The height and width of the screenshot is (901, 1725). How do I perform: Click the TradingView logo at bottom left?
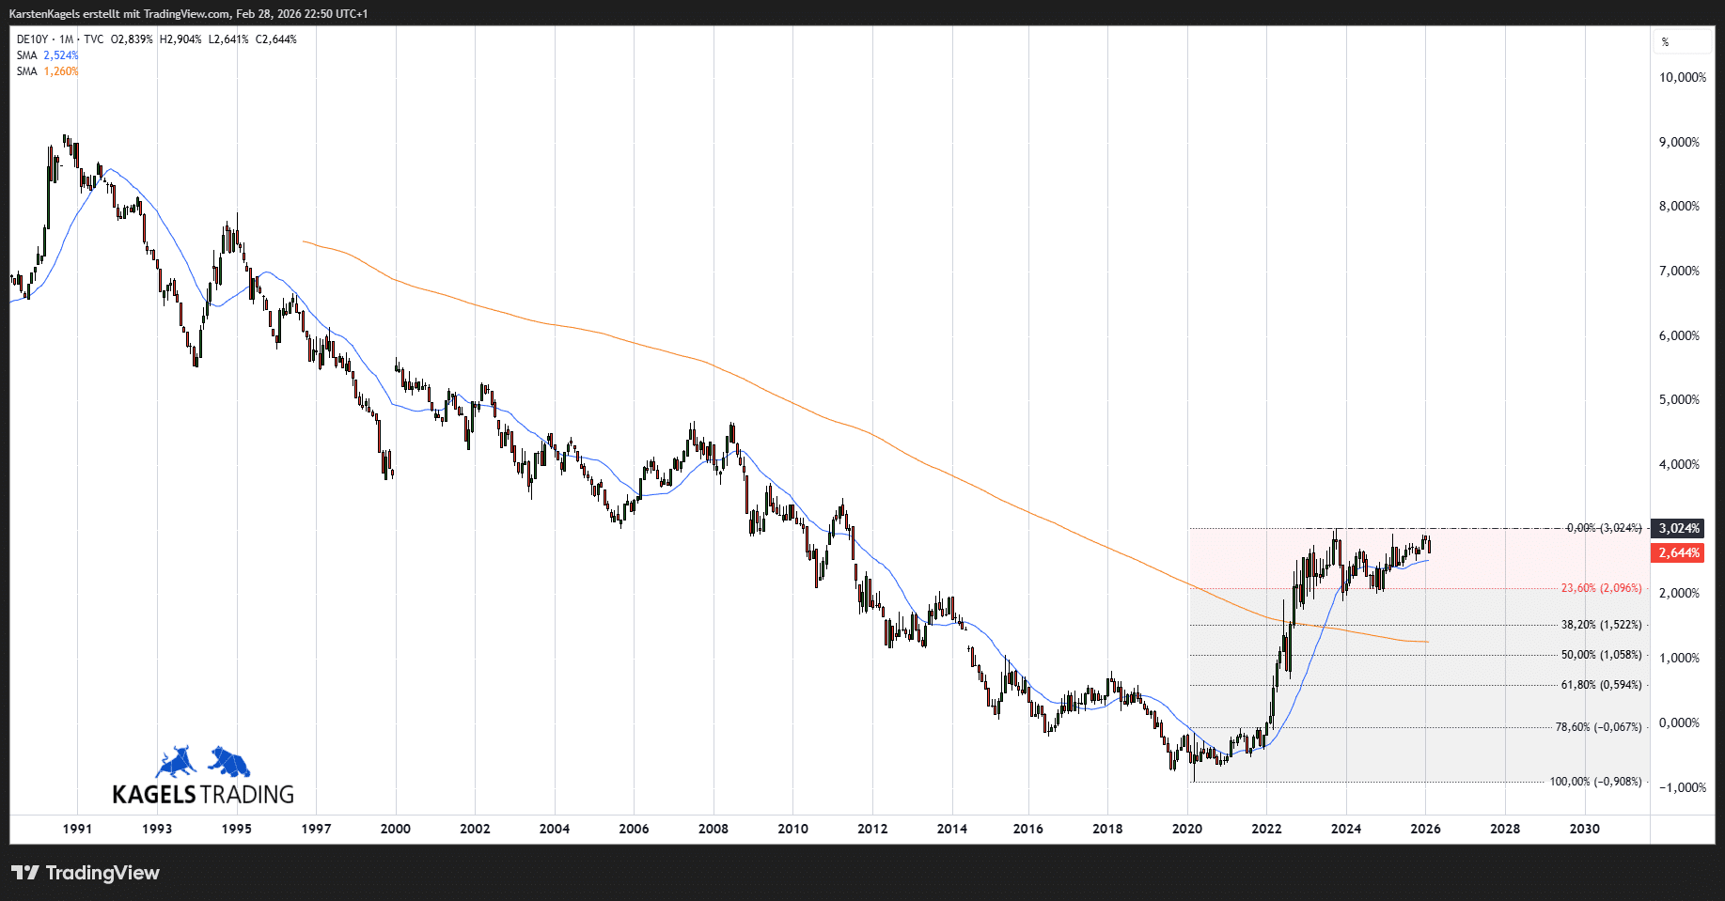[86, 873]
